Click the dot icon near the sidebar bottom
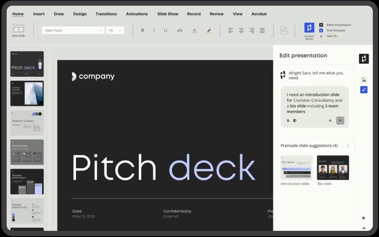379x237 pixels. [363, 218]
